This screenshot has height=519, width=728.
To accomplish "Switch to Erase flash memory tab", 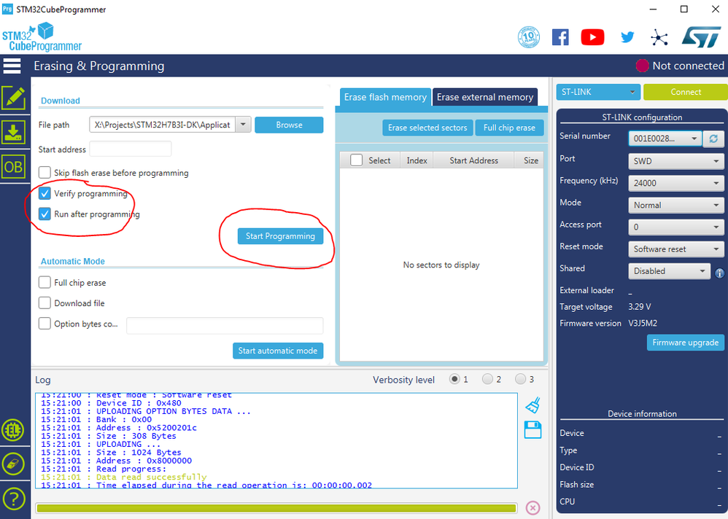I will click(x=385, y=97).
